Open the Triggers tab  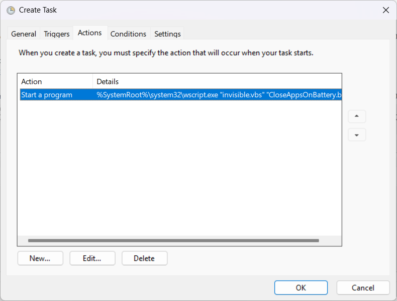[x=57, y=34]
